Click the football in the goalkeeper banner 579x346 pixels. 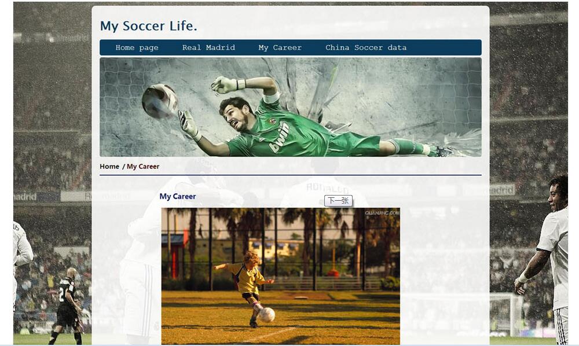point(160,101)
